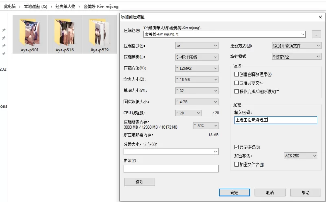Open the memory usage 80% dropdown
This screenshot has width=326, height=202.
(206, 125)
